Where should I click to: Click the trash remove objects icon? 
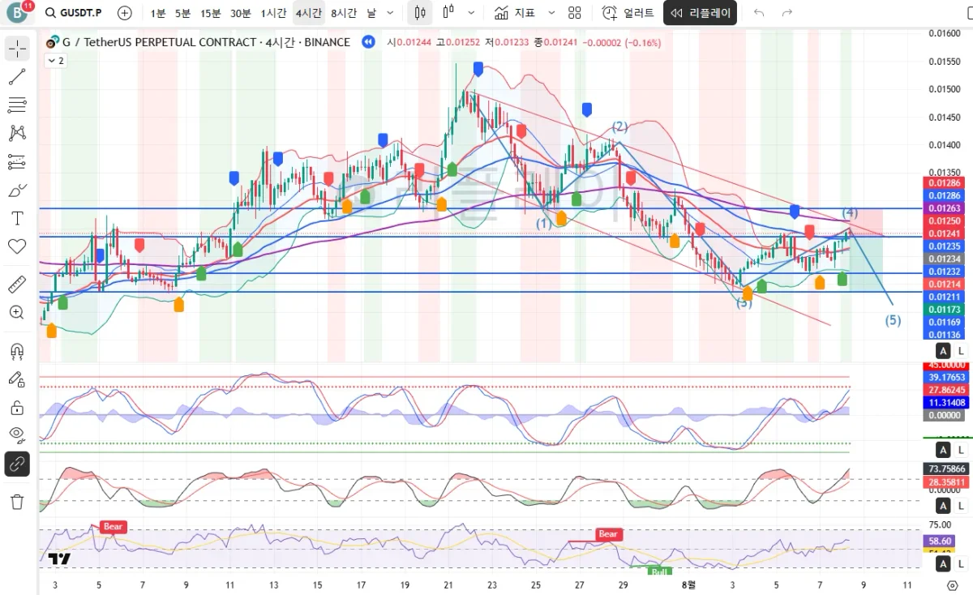(17, 502)
